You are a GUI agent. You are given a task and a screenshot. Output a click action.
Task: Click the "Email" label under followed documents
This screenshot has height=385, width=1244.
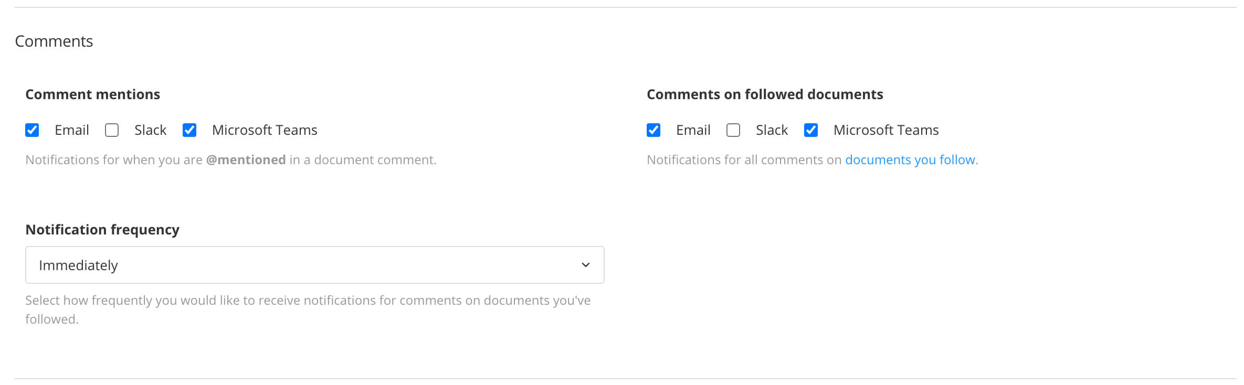693,130
